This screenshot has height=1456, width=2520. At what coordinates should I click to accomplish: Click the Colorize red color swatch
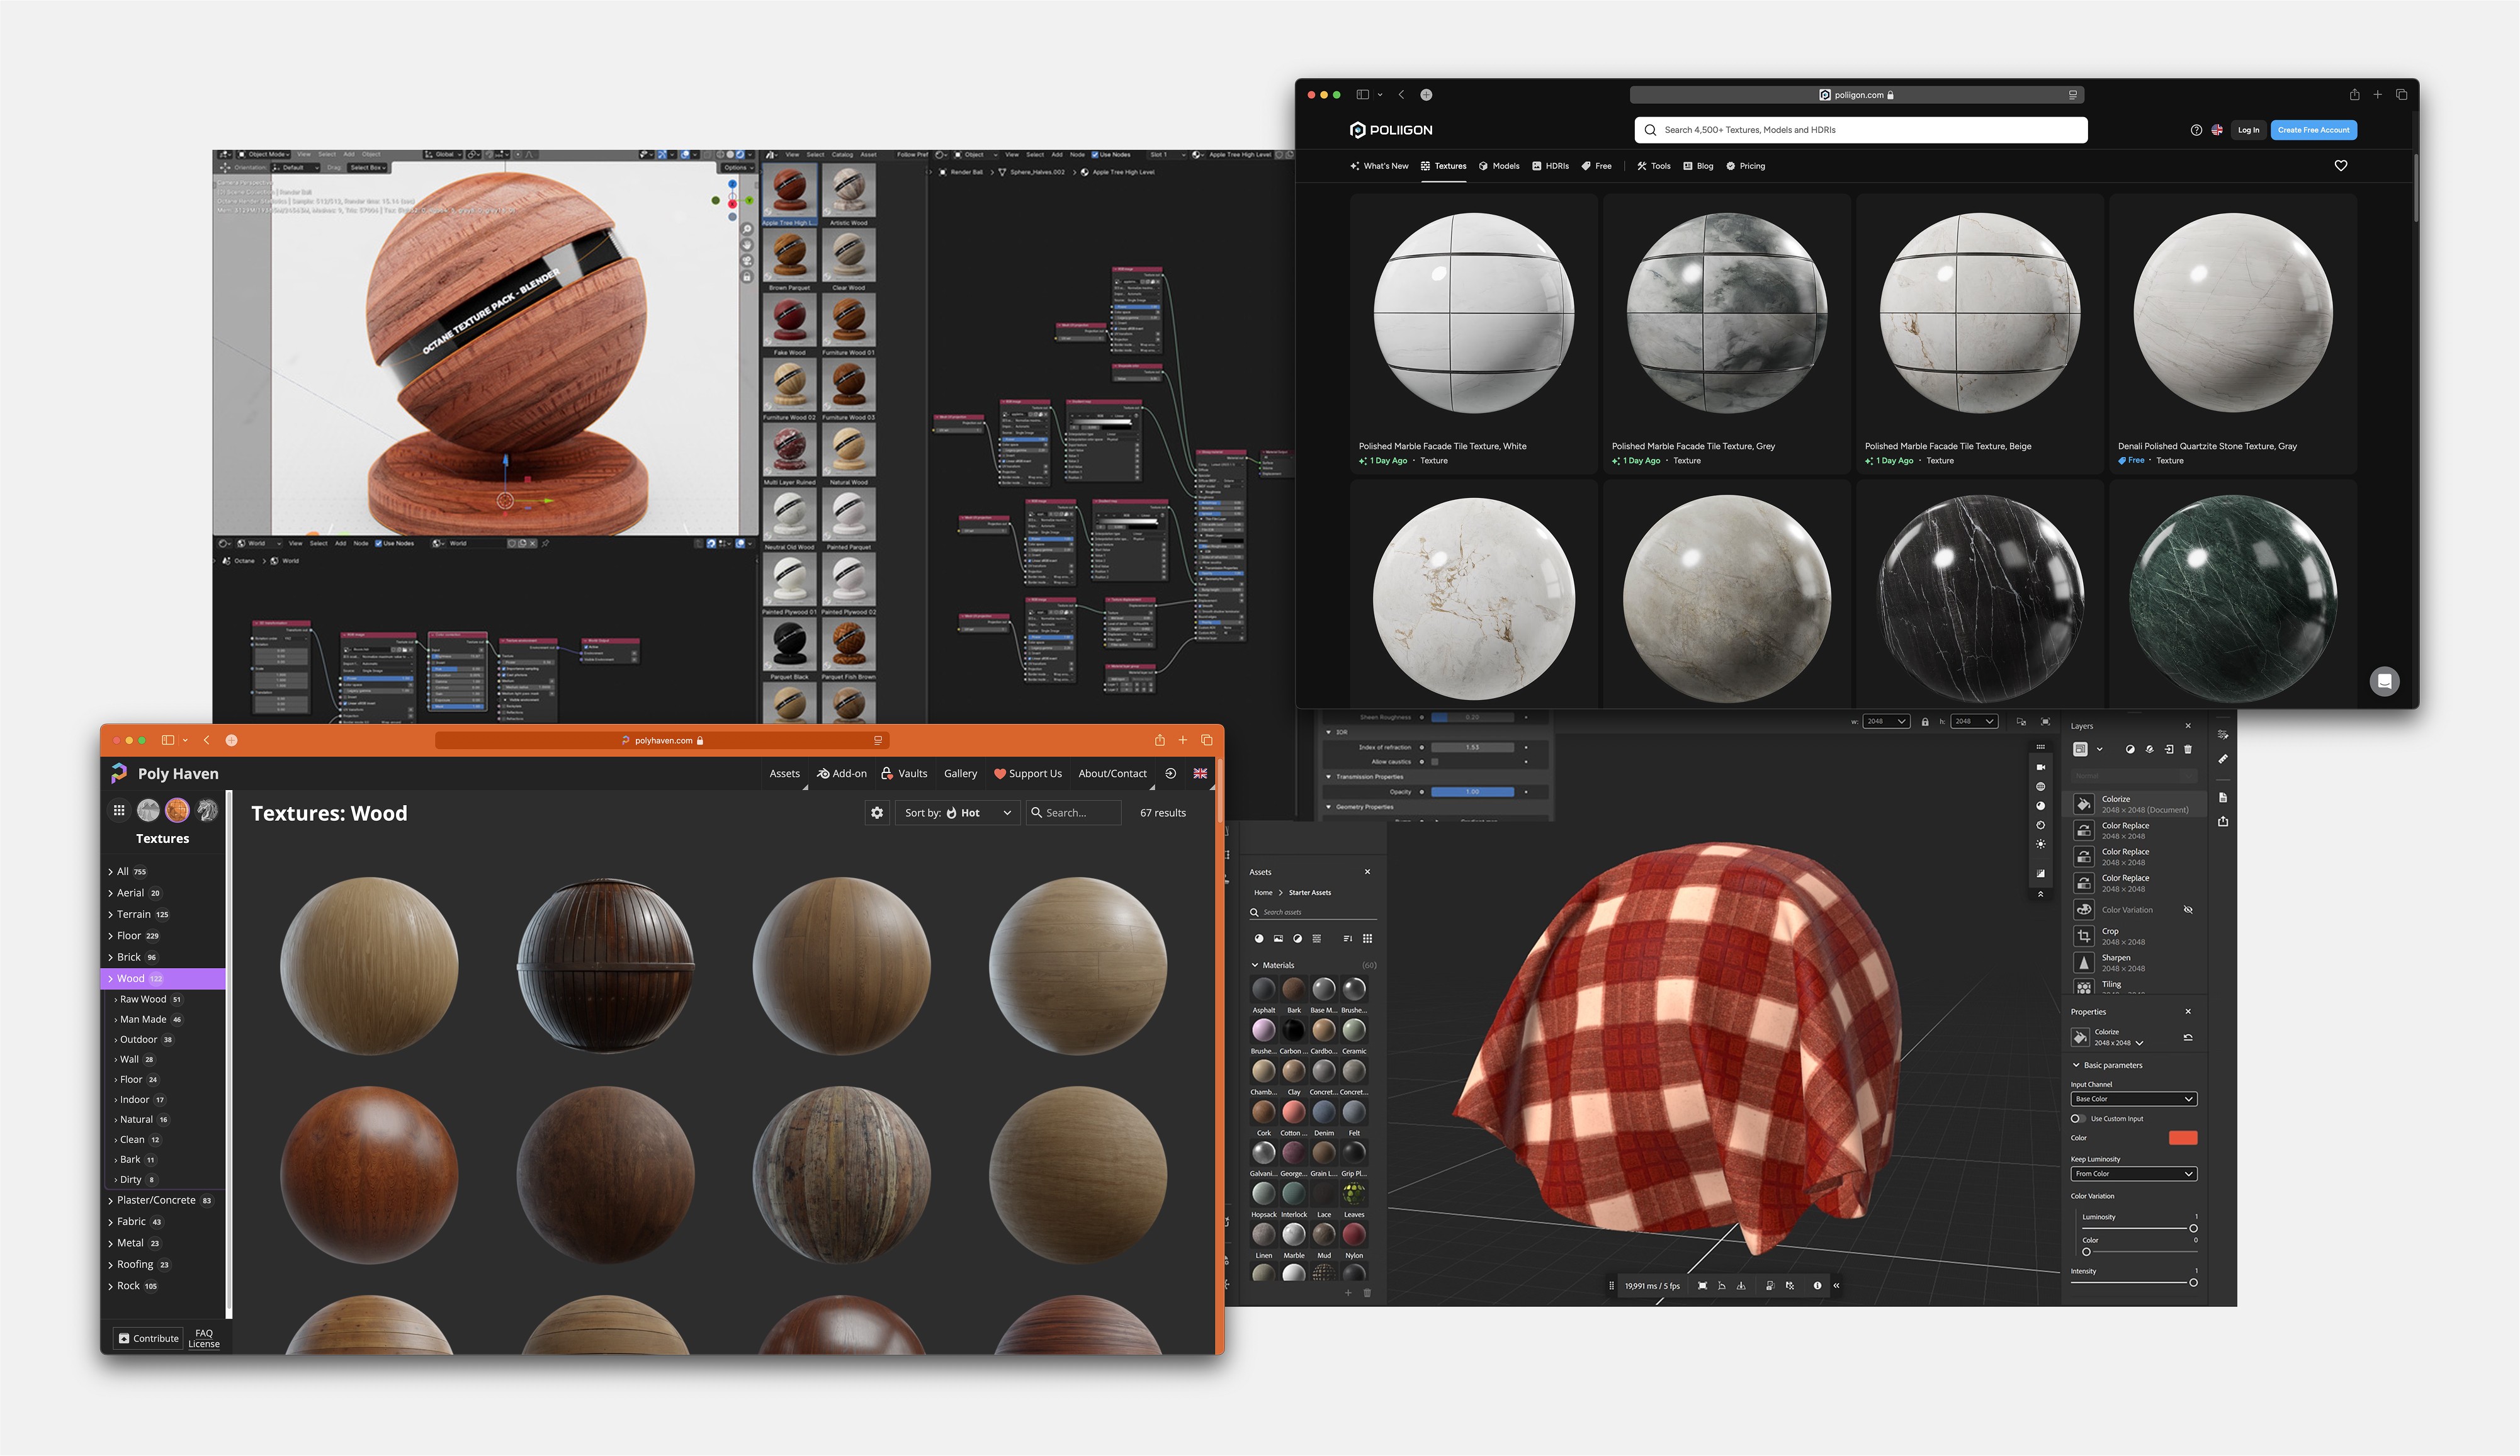(2182, 1138)
